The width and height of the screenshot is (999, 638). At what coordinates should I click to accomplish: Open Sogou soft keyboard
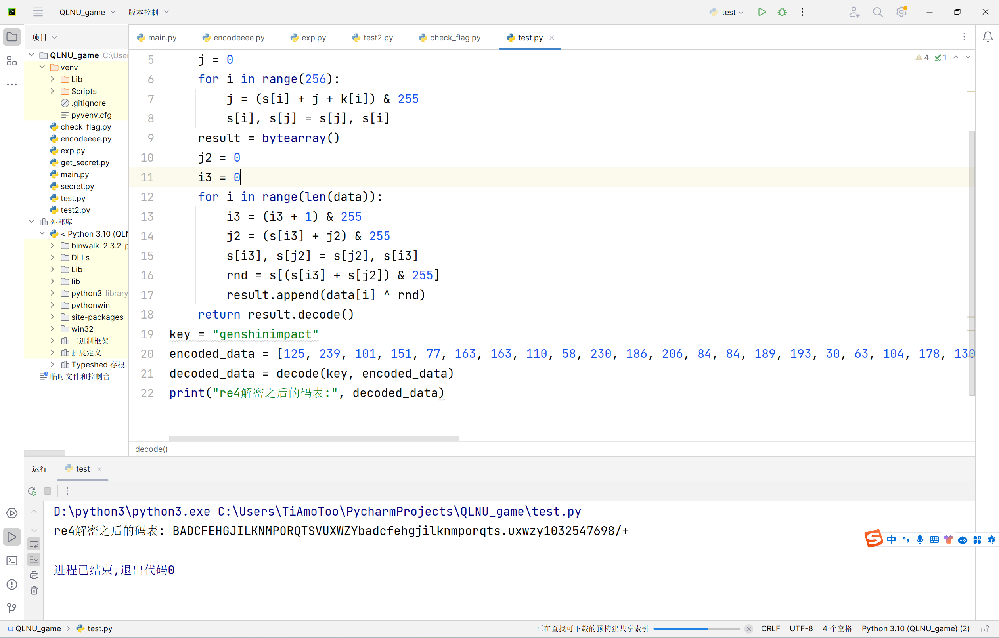click(x=934, y=539)
